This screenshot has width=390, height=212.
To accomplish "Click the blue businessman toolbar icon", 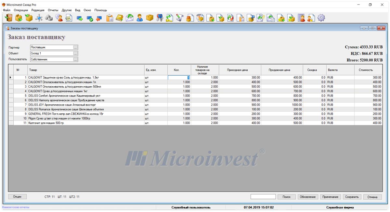I will [x=139, y=18].
